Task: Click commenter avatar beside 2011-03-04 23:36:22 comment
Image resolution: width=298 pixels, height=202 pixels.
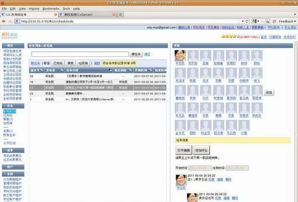Action: (180, 179)
